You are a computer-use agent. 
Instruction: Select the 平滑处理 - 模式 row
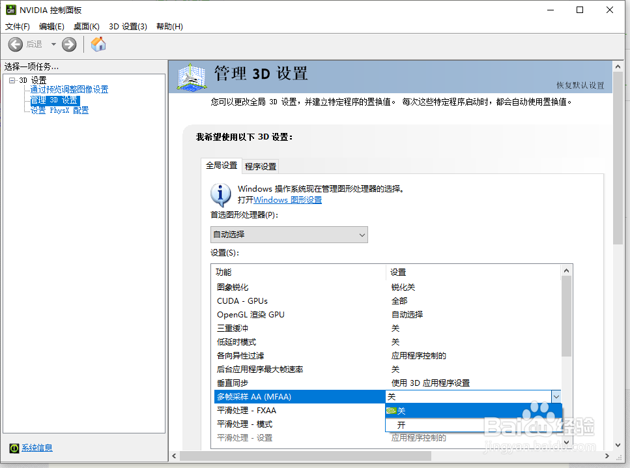coord(300,424)
